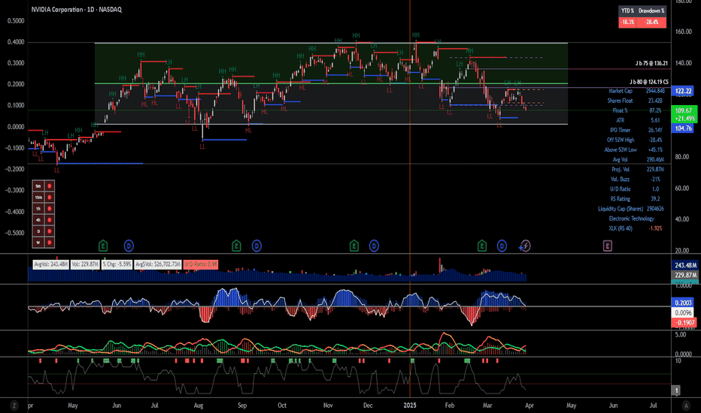
Task: Click the Above 52W Low stats row
Action: coord(634,150)
